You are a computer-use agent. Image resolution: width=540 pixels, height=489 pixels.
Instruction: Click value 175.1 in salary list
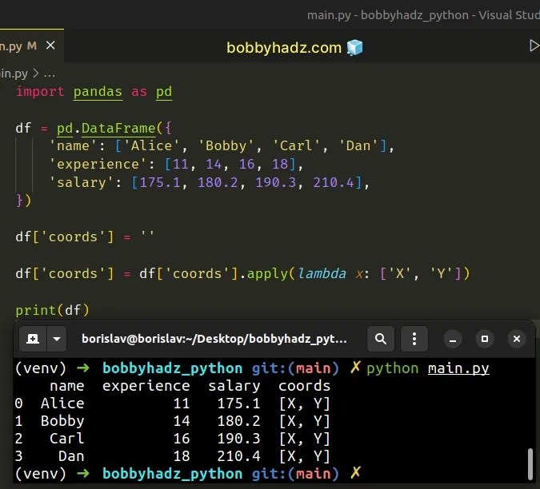pyautogui.click(x=160, y=182)
